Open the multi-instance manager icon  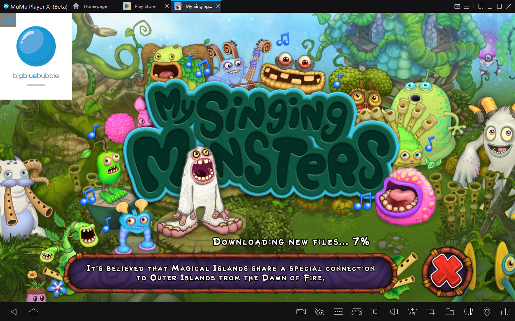[468, 312]
